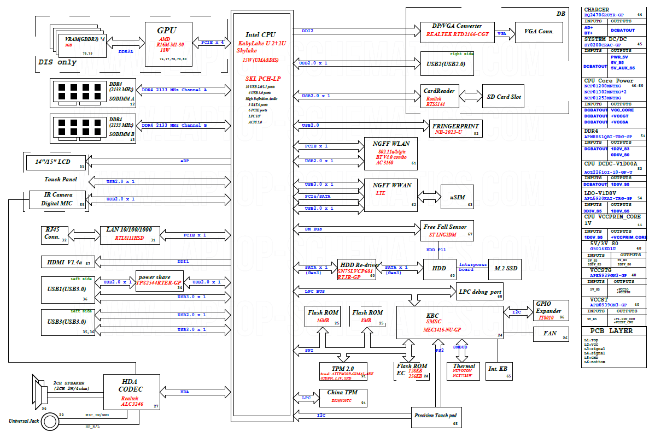Click the TPM 2.0 block
655x432 pixels.
(x=343, y=371)
